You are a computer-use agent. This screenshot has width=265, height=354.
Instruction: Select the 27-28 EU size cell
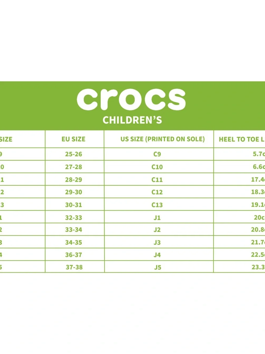[x=74, y=167]
